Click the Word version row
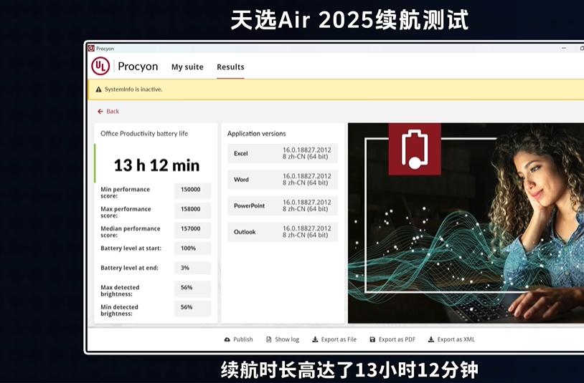The width and height of the screenshot is (584, 383). click(x=283, y=180)
